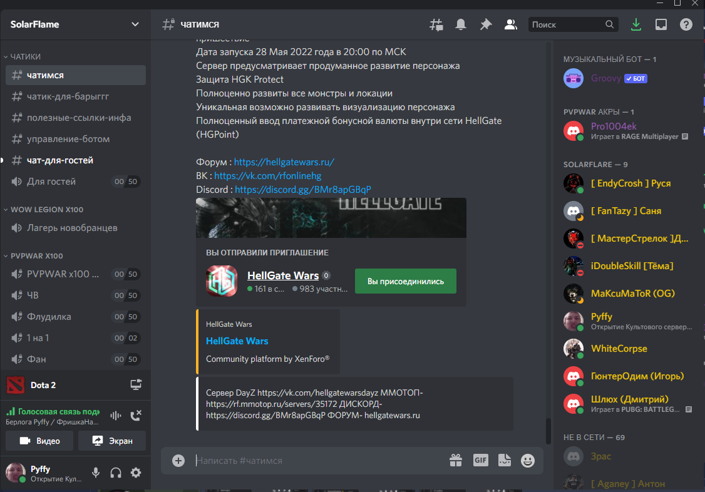Open Groovy bot profile
Viewport: 705px width, 492px height.
(x=628, y=79)
